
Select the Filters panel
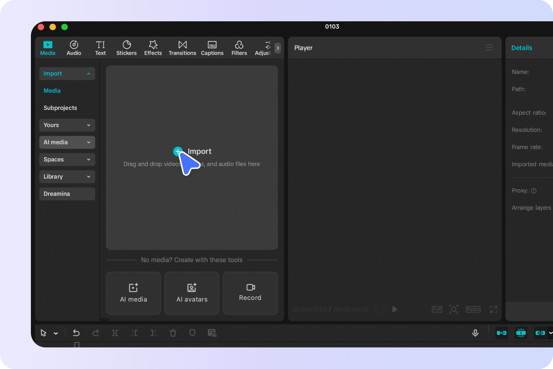click(239, 48)
